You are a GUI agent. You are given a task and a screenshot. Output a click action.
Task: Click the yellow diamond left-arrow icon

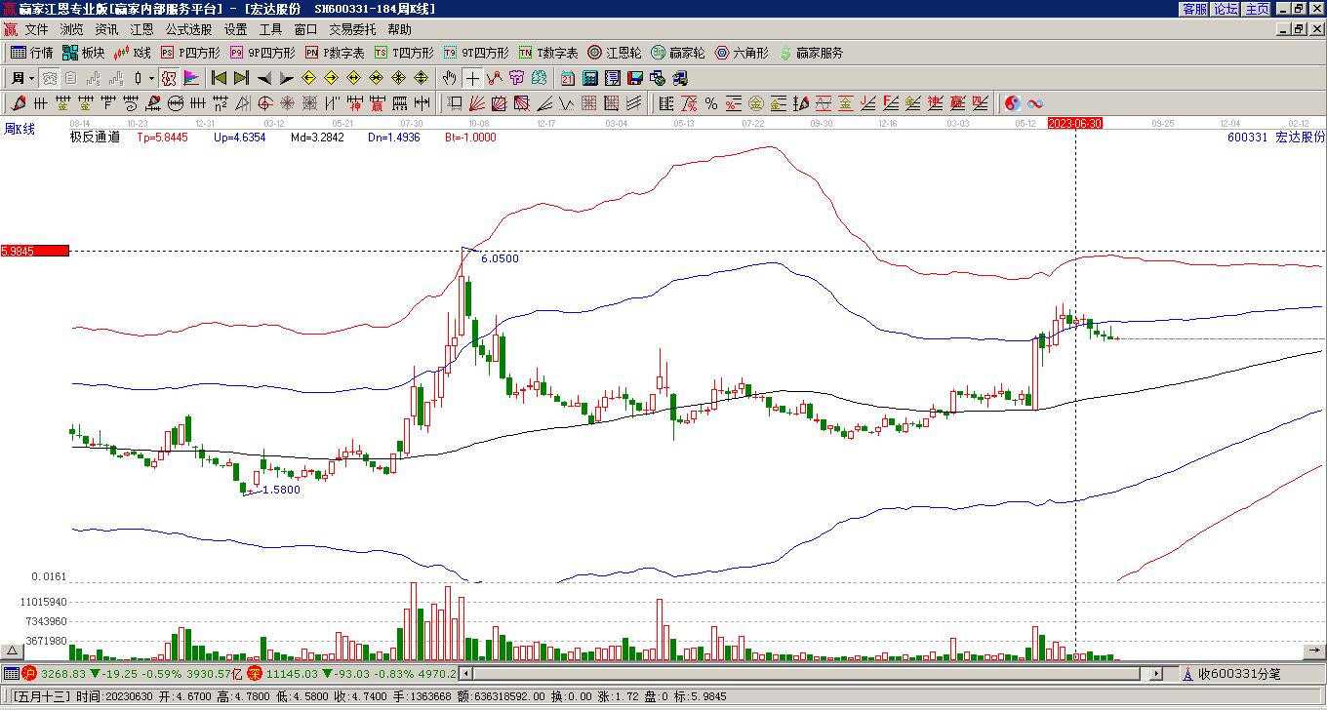click(x=309, y=78)
